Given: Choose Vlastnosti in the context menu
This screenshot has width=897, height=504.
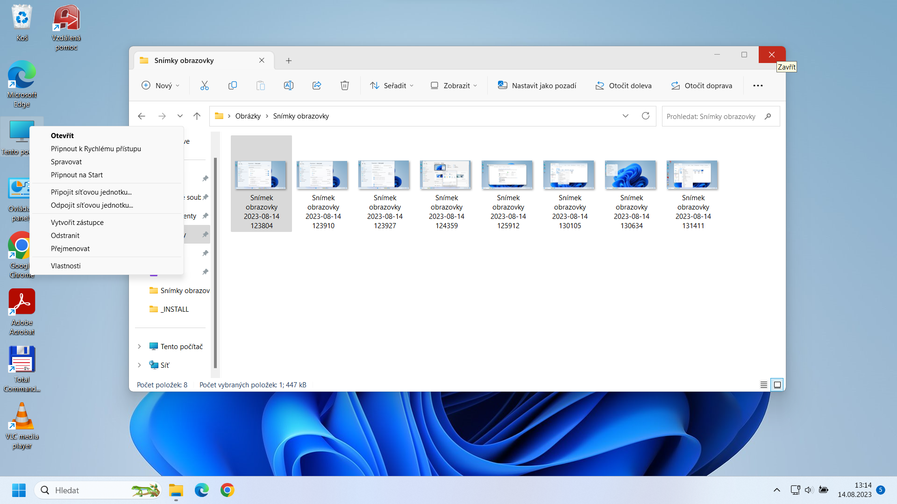Looking at the screenshot, I should coord(65,266).
